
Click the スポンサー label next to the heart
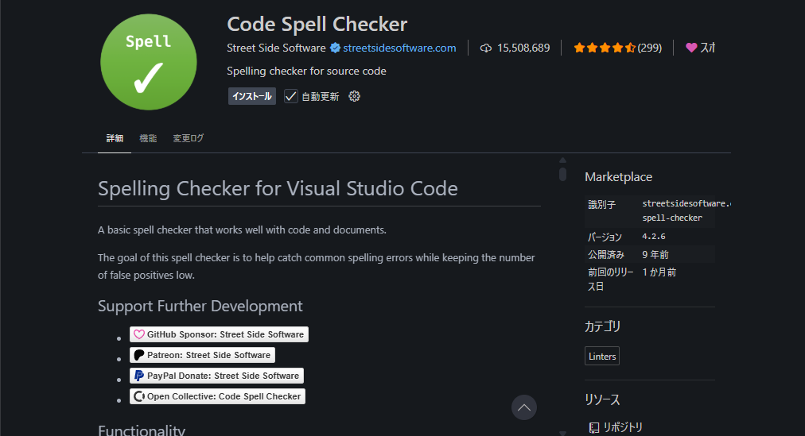coord(707,48)
